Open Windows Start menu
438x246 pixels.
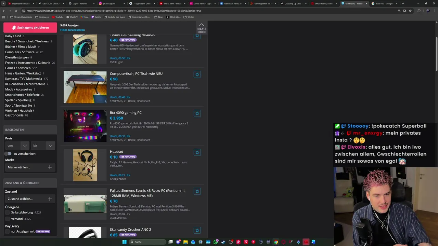tap(125, 242)
